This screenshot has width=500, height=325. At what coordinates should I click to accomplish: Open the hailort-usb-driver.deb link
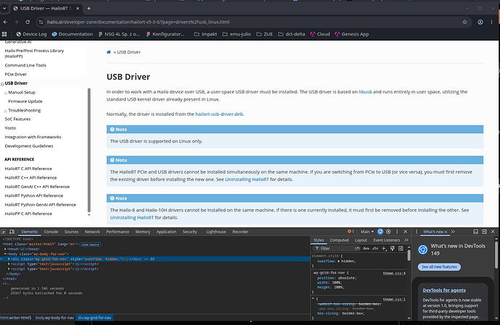click(219, 114)
